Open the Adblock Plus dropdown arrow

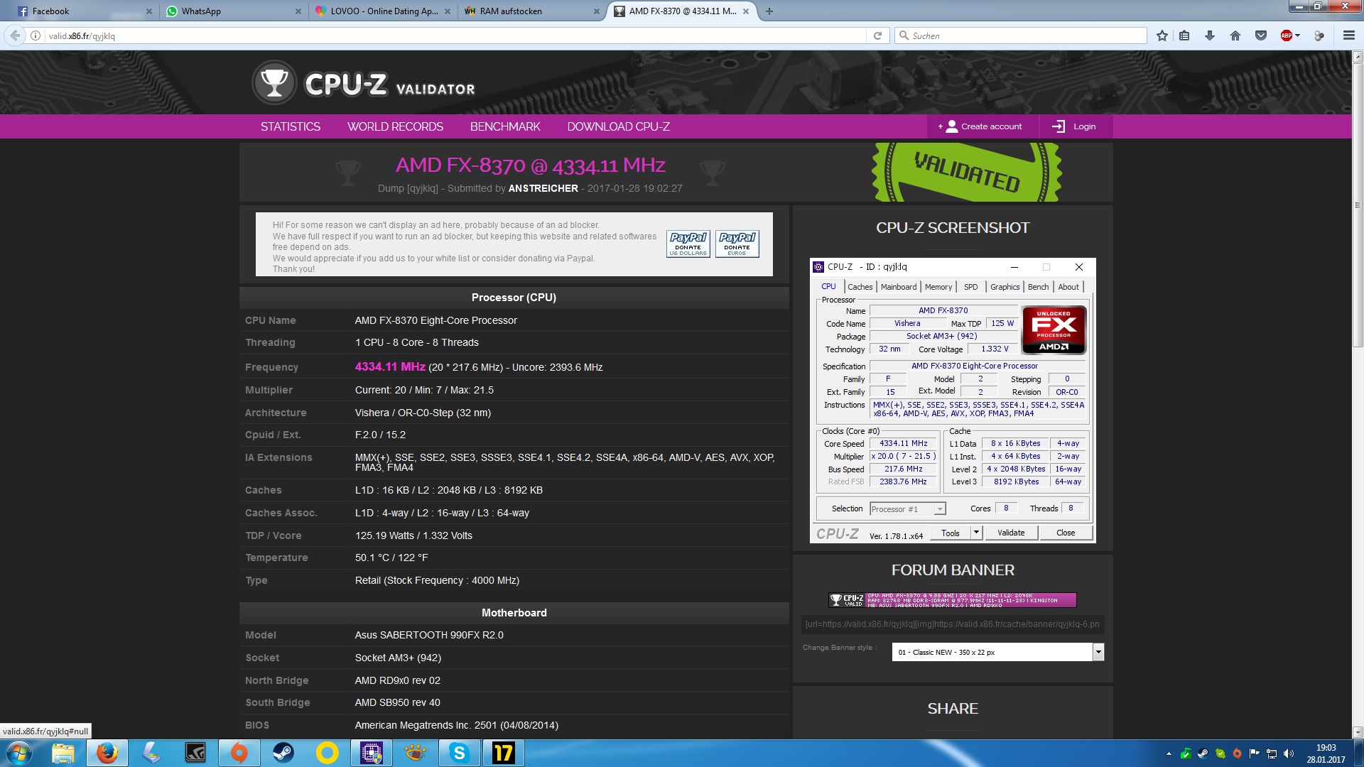(x=1298, y=36)
